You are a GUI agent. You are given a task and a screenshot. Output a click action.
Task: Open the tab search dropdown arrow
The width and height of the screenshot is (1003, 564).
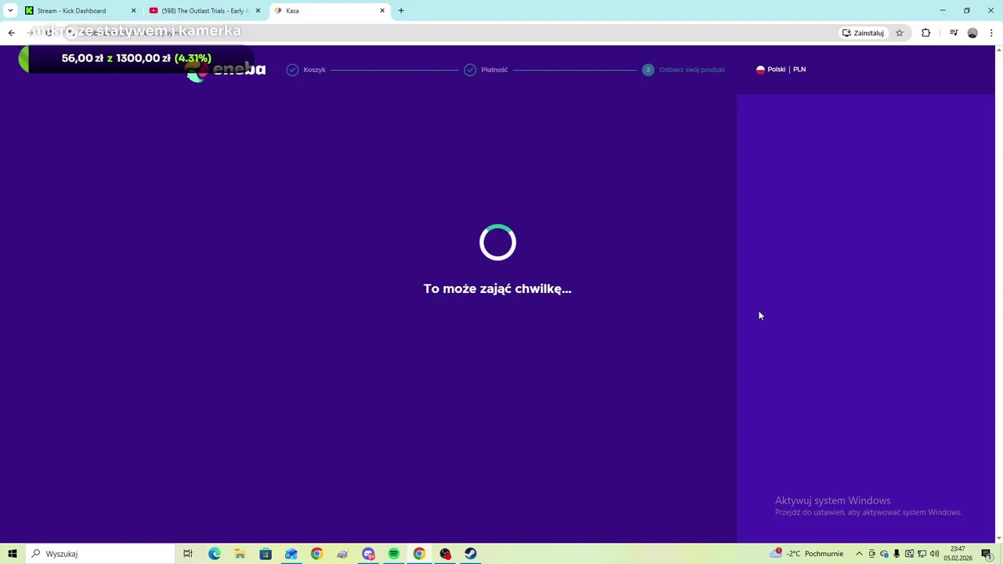tap(10, 11)
